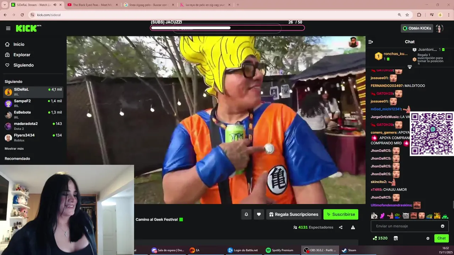
Task: Select SiDeRaL channel in following list
Action: [33, 92]
